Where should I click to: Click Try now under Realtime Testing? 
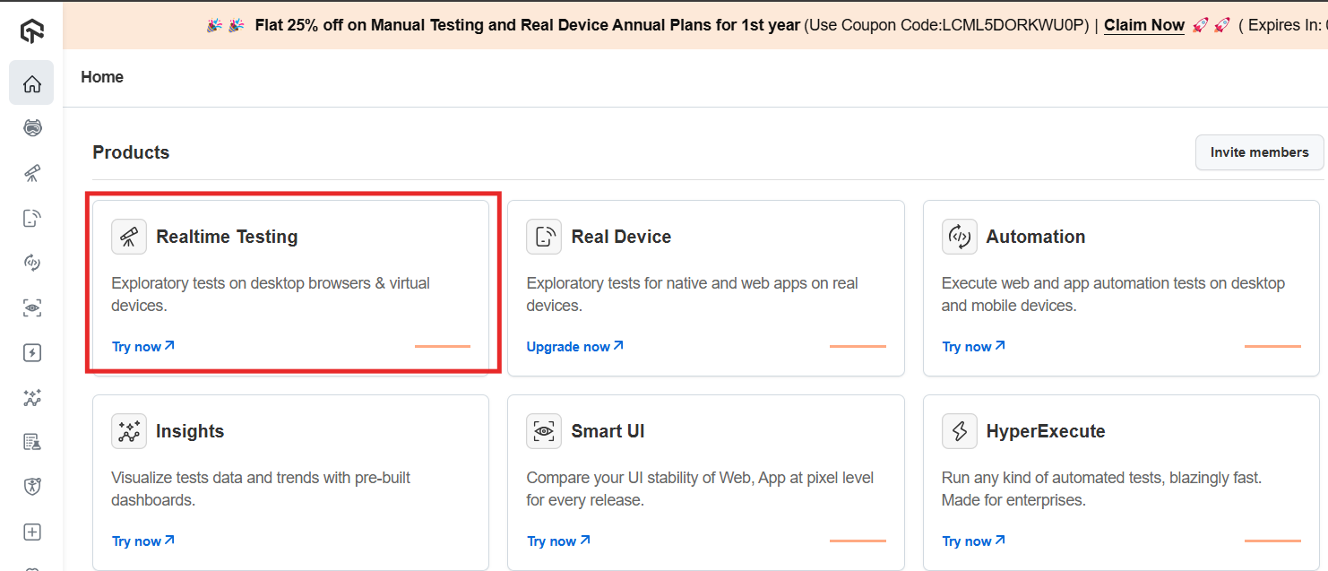142,347
